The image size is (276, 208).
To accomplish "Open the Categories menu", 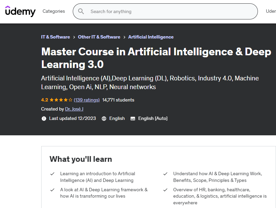I will click(54, 11).
